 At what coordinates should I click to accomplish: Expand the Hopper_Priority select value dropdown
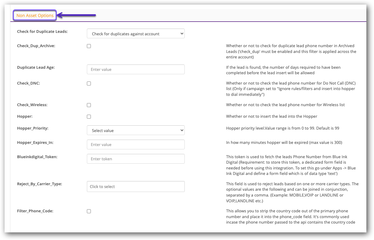pos(136,130)
